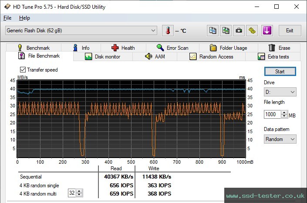307x203 pixels.
Task: Click the purple download arrow icon
Action: point(267,31)
